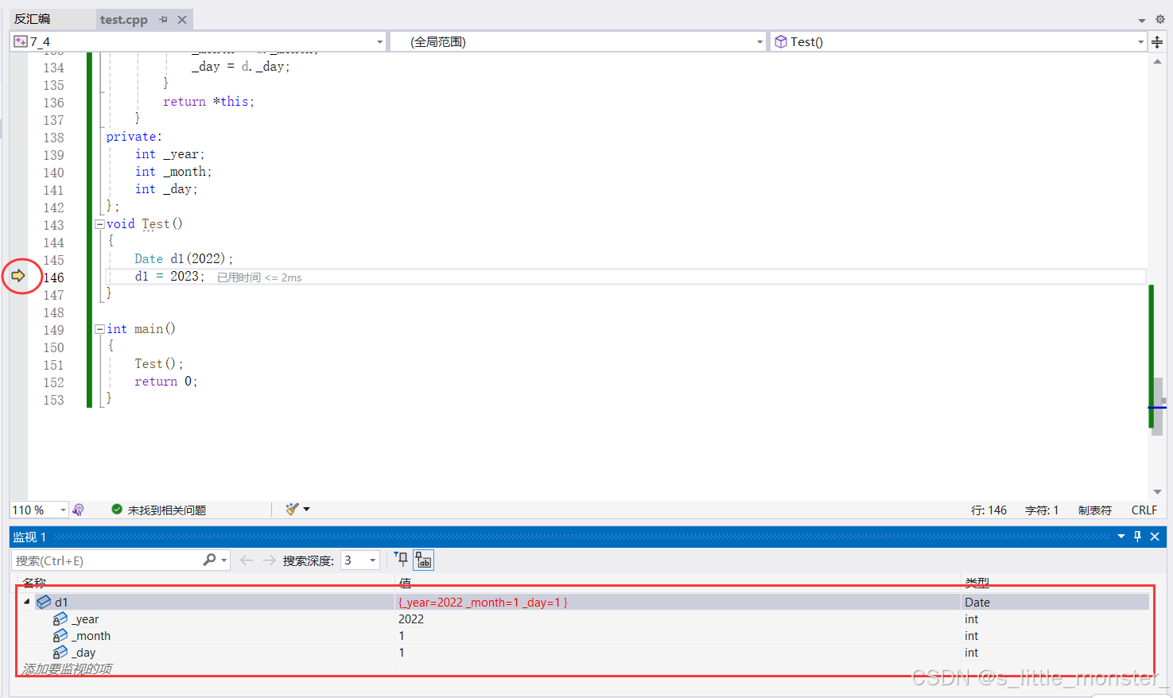
Task: Open the search depth dropdown
Action: click(x=372, y=560)
